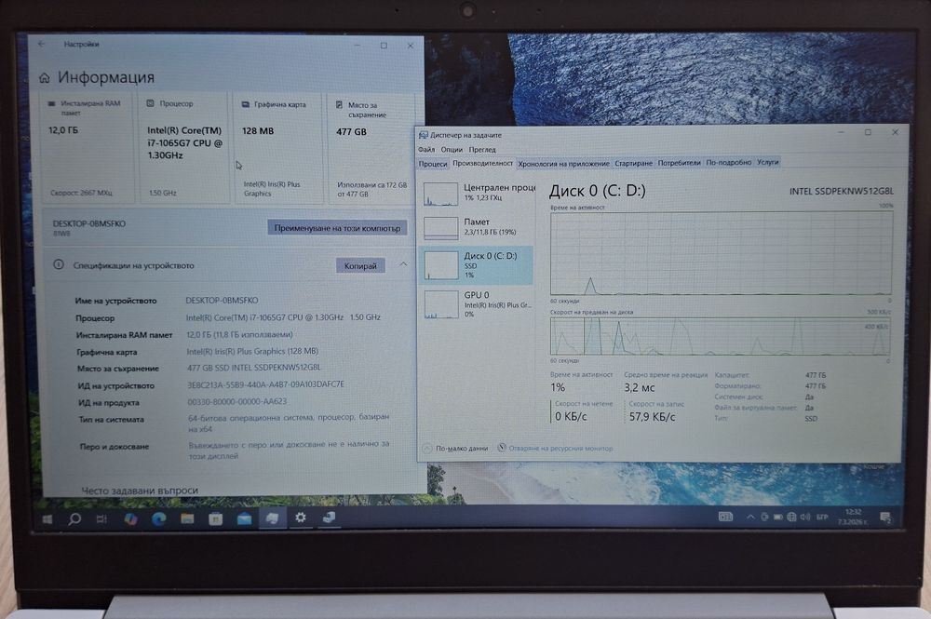Open the Графична карта info card

pos(277,148)
